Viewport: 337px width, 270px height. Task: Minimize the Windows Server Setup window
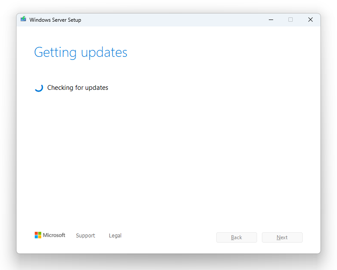(x=271, y=20)
